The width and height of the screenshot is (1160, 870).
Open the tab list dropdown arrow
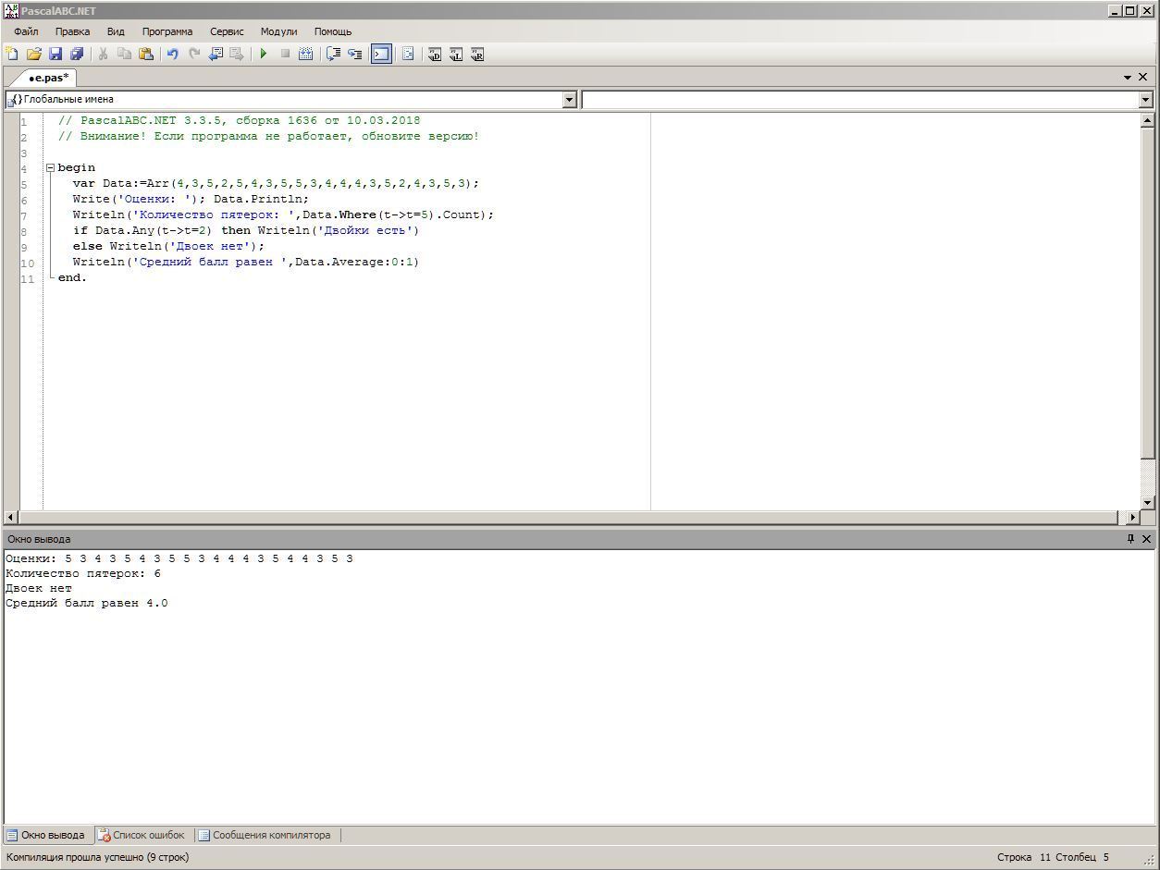click(x=1128, y=78)
